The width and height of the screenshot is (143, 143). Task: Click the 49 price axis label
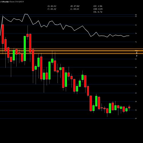point(136,84)
